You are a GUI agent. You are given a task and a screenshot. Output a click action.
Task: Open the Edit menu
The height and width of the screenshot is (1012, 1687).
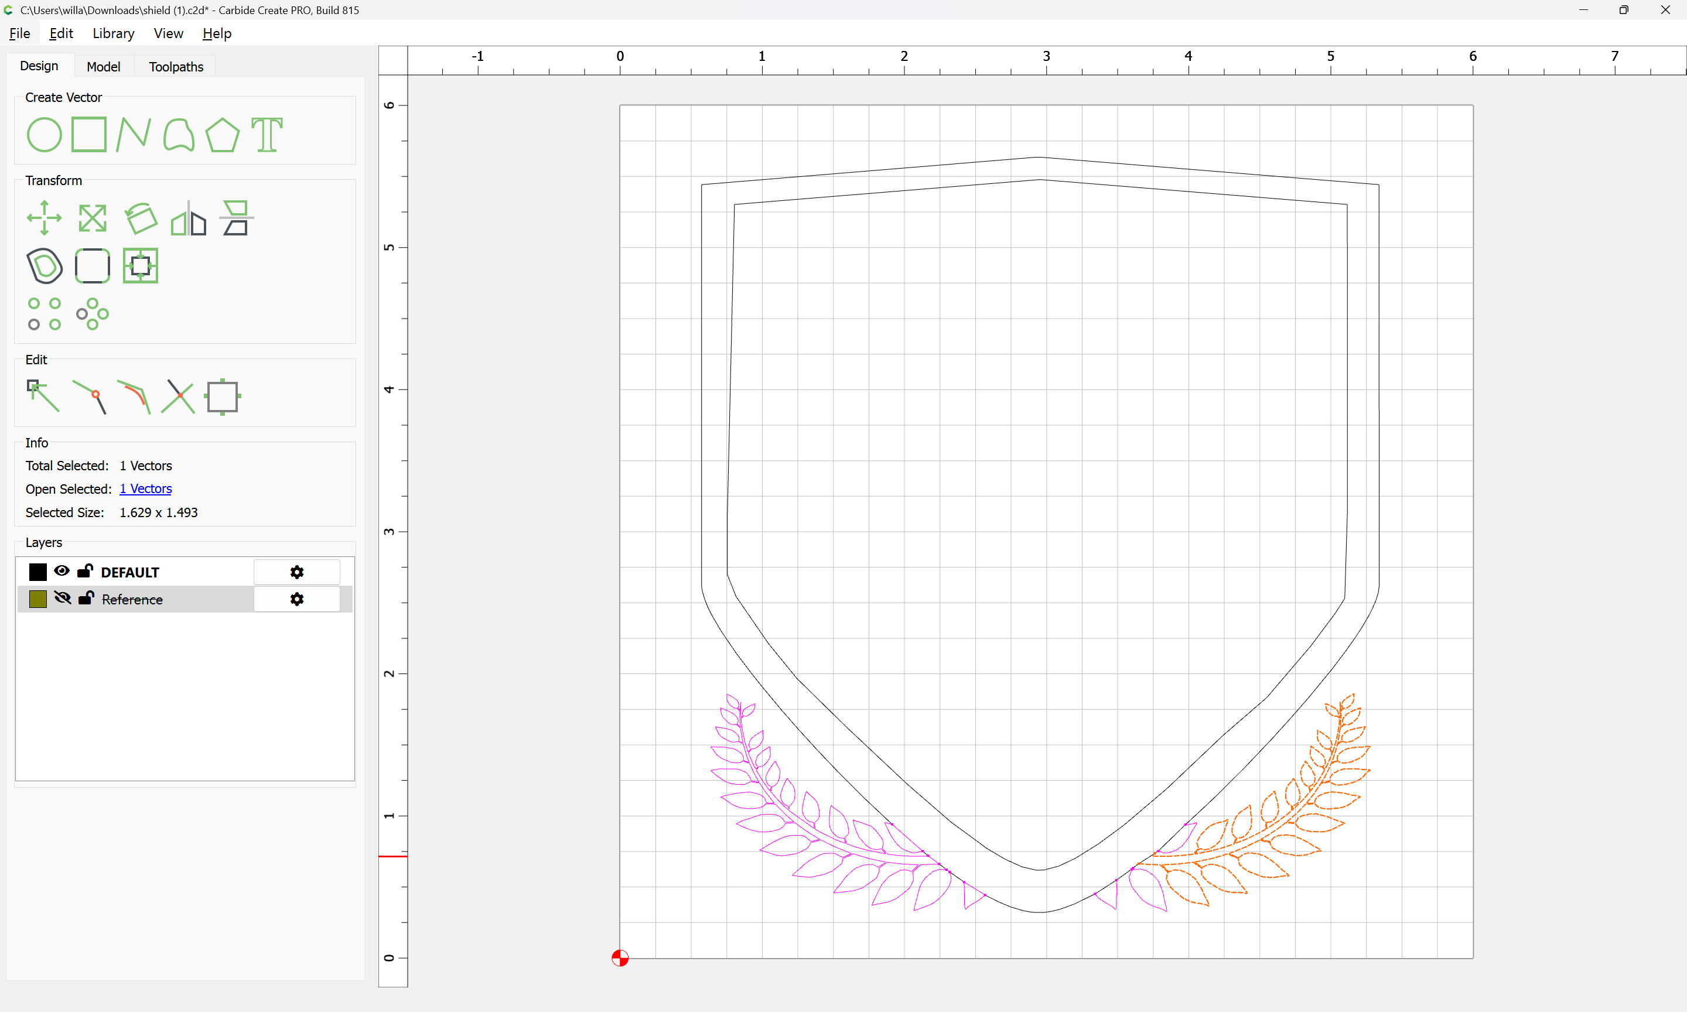click(x=61, y=33)
